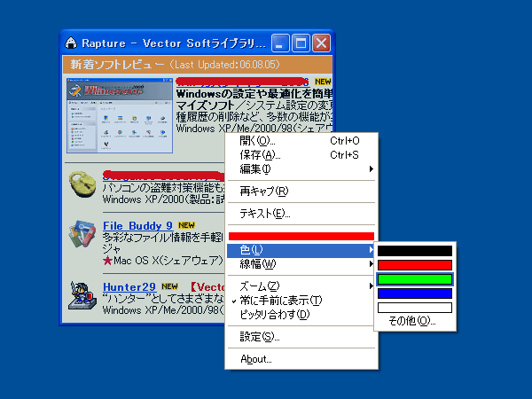Close the Rapture window

321,43
